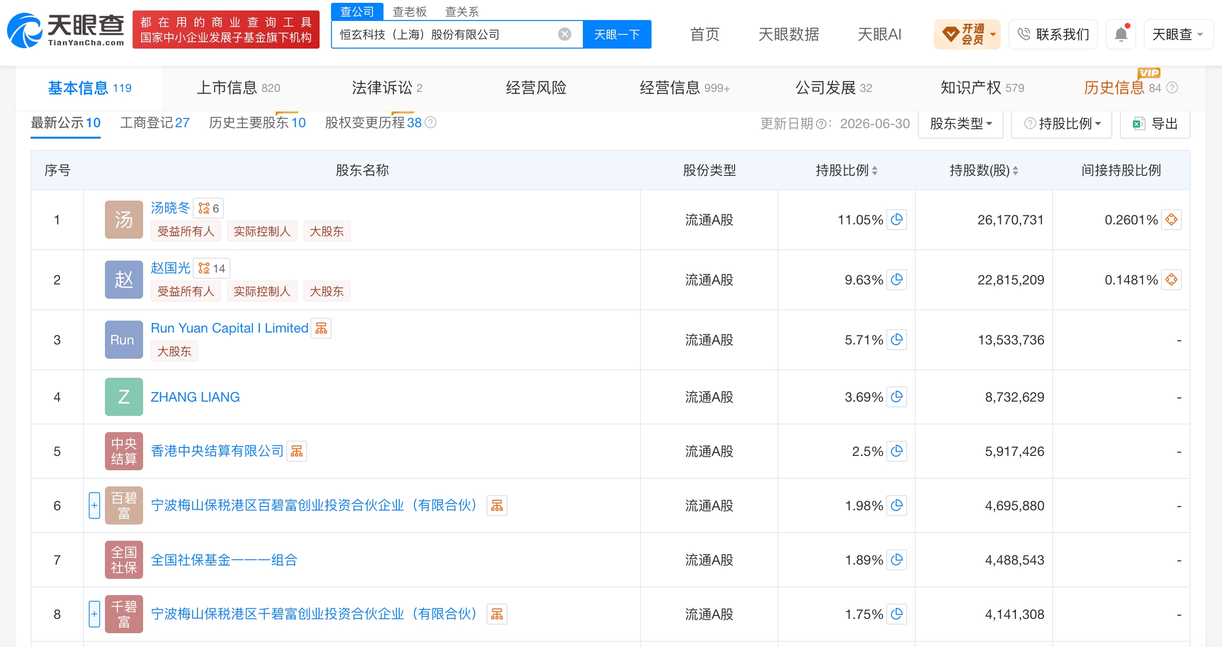Click the help icon beside 历史信息
This screenshot has height=647, width=1222.
pos(1172,88)
